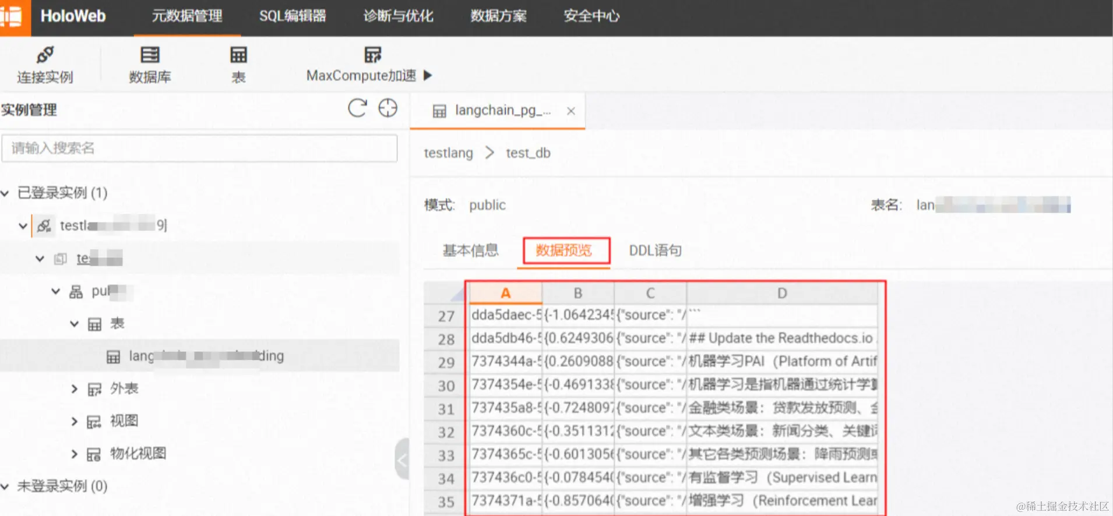Switch to the DDL语句 tab
This screenshot has width=1113, height=516.
(655, 250)
